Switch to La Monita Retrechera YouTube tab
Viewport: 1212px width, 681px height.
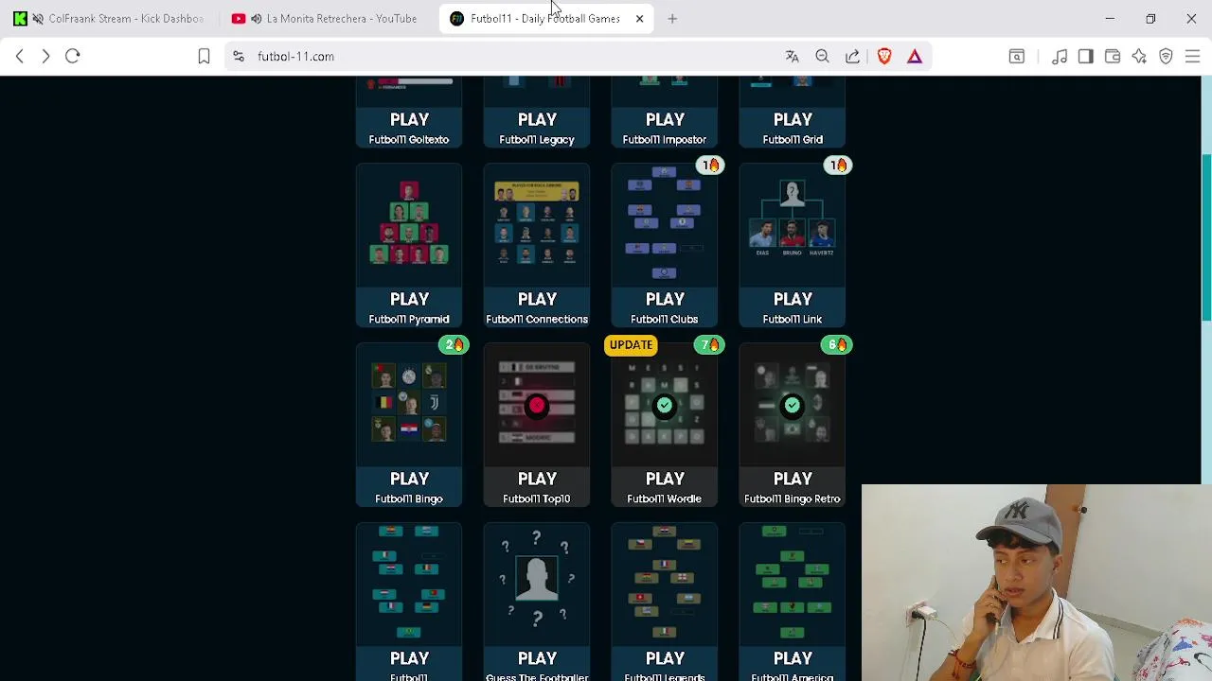click(x=330, y=19)
